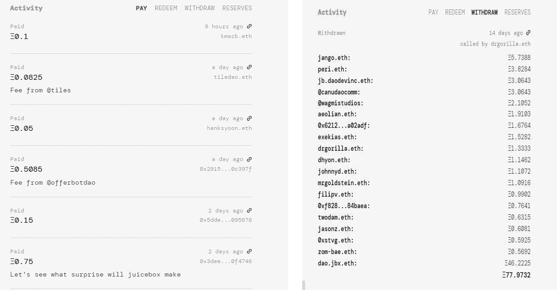Image resolution: width=557 pixels, height=290 pixels.
Task: Open jango.eth beneficiary in withdrawal list
Action: click(334, 58)
